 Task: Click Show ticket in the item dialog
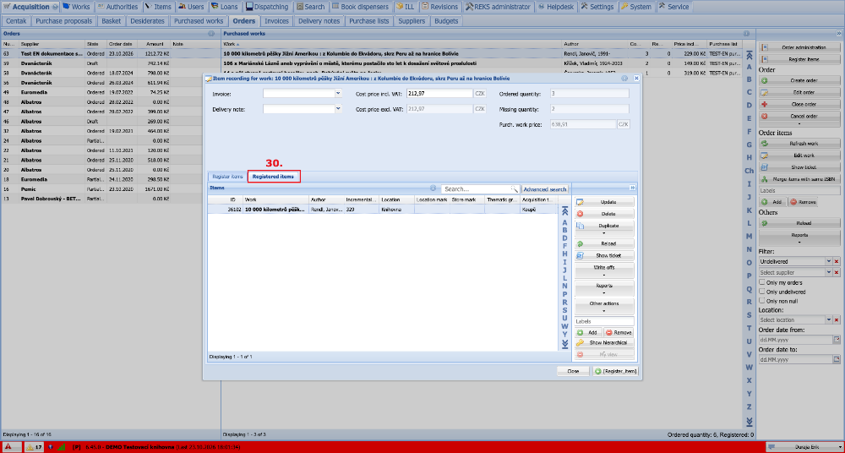[603, 255]
